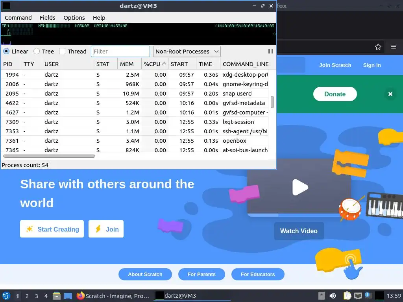This screenshot has width=403, height=302.
Task: Click the 13:59 clock in taskbar
Action: pos(394,296)
